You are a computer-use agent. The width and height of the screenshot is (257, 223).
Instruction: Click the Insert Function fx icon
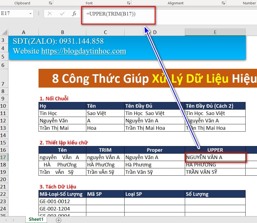(74, 14)
